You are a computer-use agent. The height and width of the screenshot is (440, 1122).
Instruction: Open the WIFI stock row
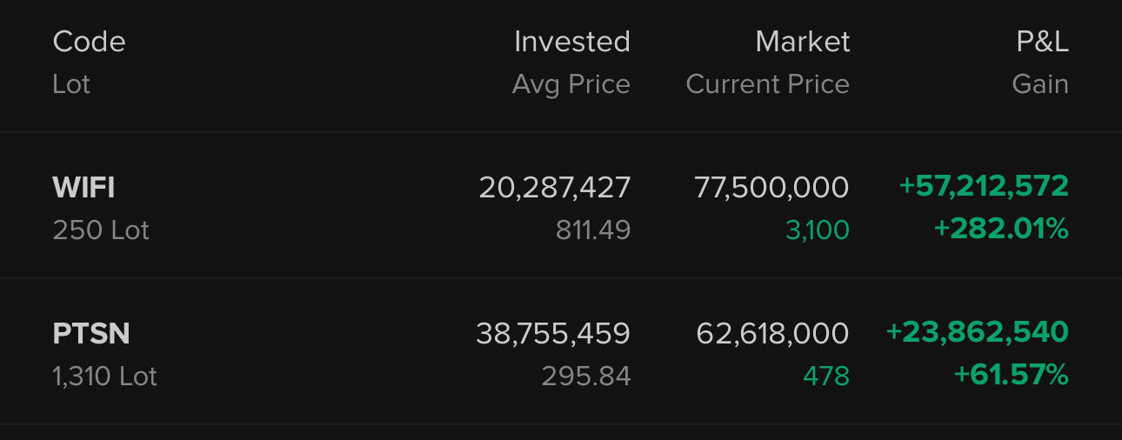pos(83,187)
